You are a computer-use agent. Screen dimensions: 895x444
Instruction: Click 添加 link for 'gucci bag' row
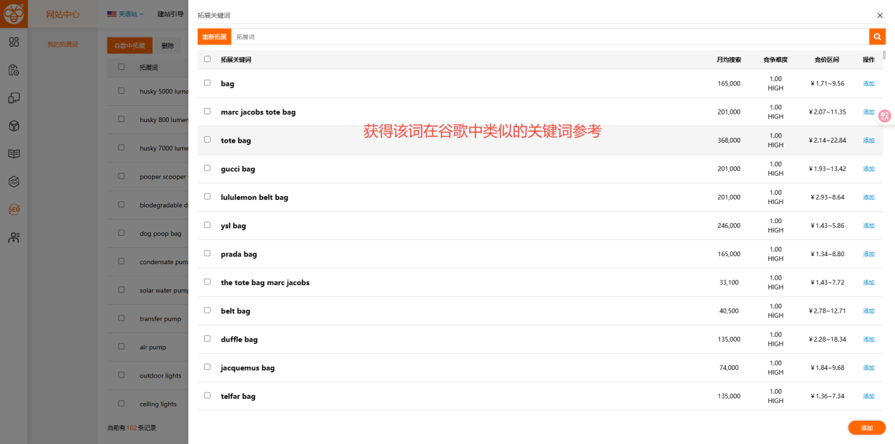pyautogui.click(x=869, y=169)
